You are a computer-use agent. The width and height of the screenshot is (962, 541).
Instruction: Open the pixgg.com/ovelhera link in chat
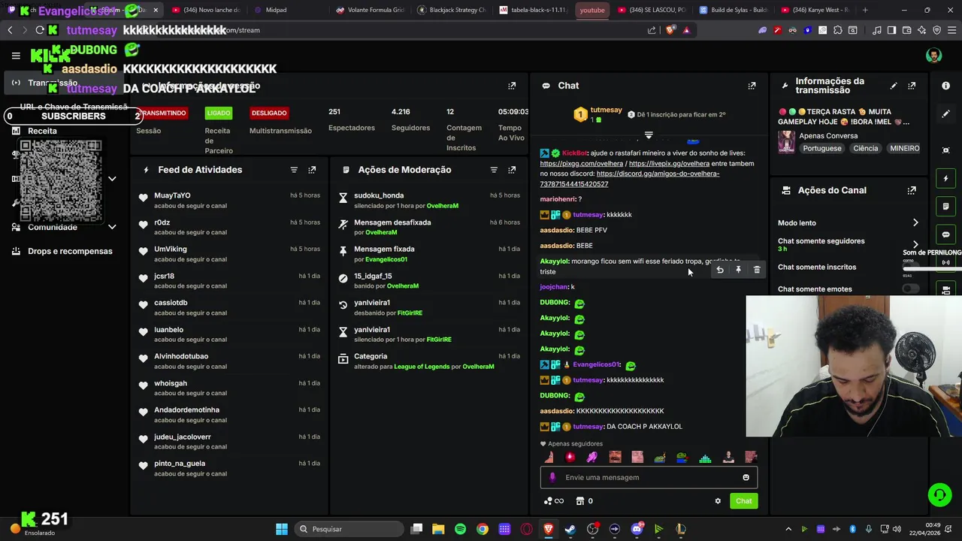click(x=581, y=163)
